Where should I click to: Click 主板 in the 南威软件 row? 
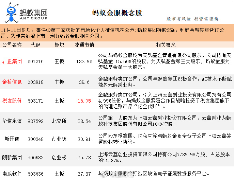59,174
